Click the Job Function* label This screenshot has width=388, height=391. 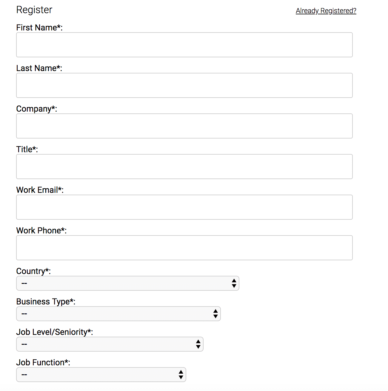[43, 362]
